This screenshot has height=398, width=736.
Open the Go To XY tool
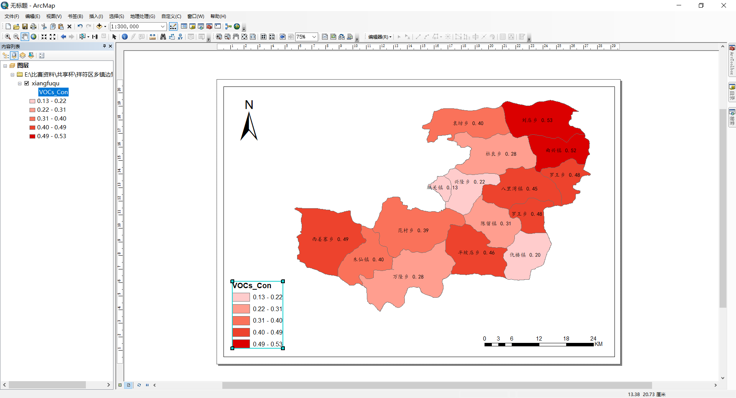(x=180, y=37)
